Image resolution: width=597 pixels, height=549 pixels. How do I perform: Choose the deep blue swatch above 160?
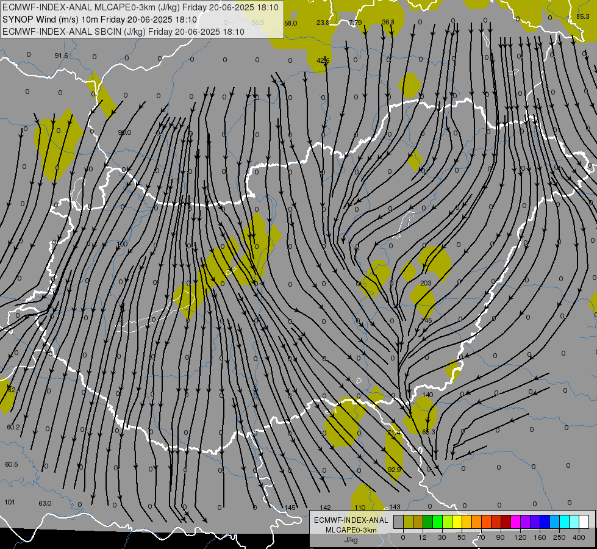545,522
